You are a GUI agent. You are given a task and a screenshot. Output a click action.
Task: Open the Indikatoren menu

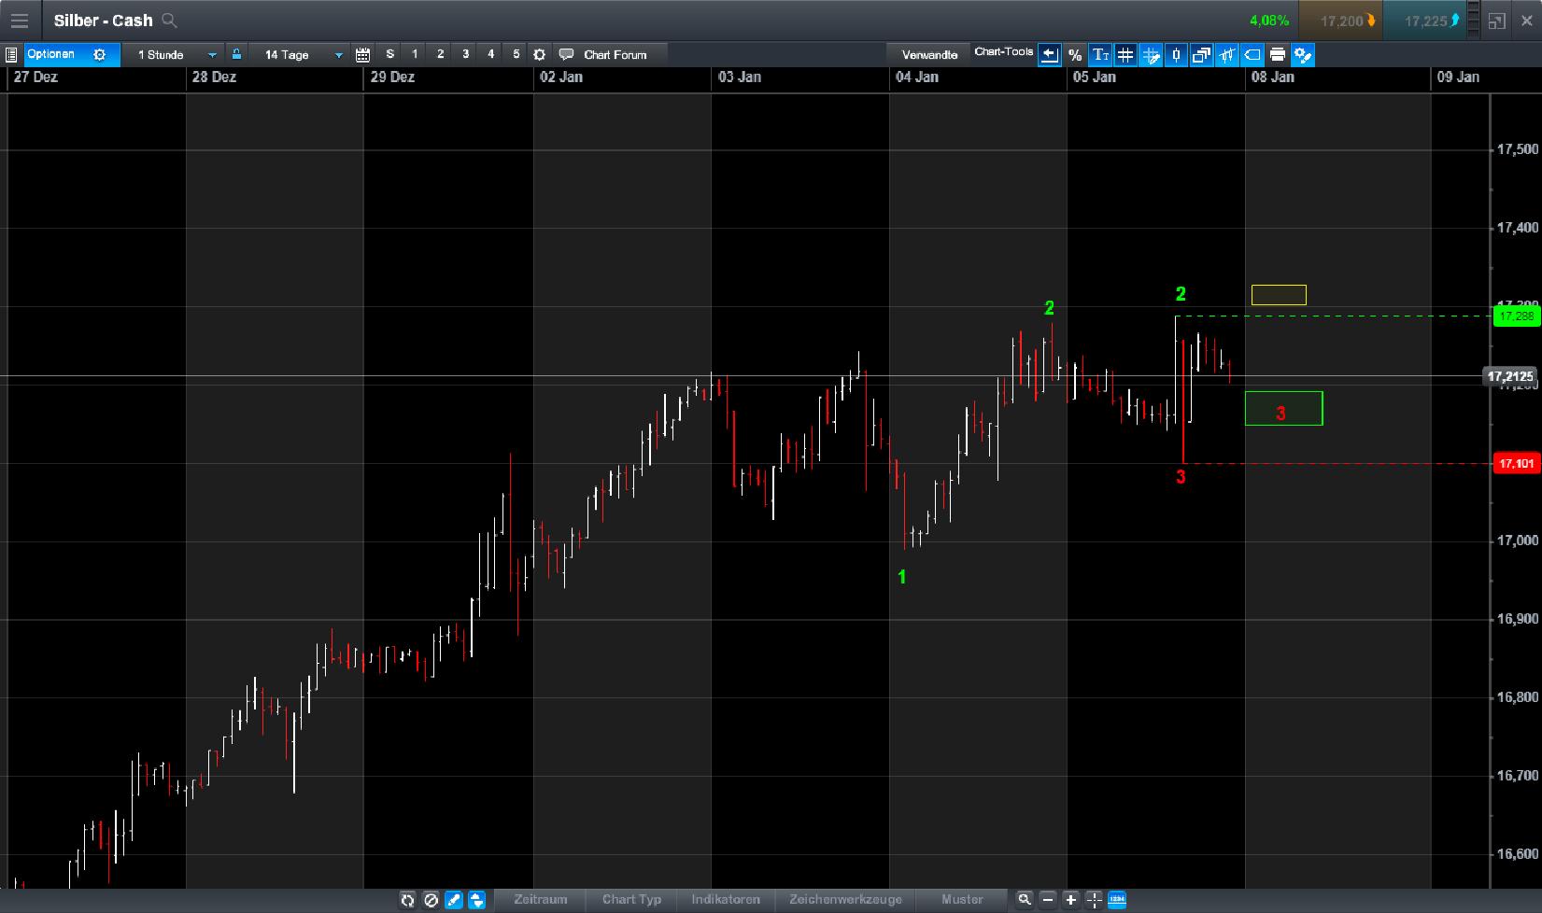pos(725,900)
